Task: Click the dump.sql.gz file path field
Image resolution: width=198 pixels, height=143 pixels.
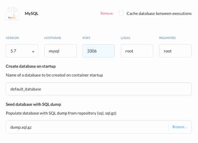Action: 87,127
